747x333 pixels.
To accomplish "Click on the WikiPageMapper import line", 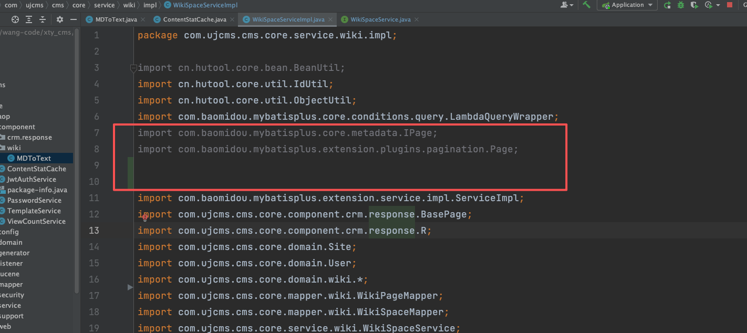I will pos(290,296).
